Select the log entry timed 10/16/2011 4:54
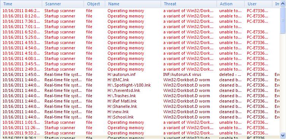 [140, 48]
